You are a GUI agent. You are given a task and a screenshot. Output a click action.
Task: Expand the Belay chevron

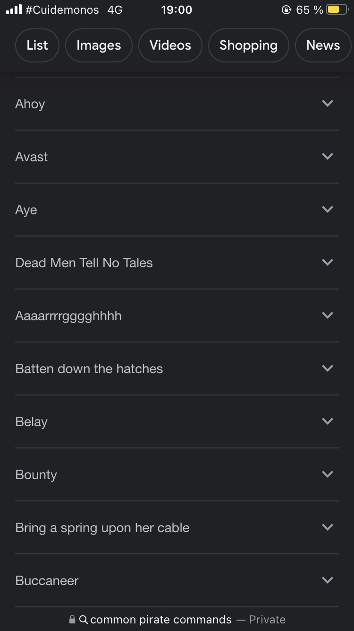pos(328,421)
